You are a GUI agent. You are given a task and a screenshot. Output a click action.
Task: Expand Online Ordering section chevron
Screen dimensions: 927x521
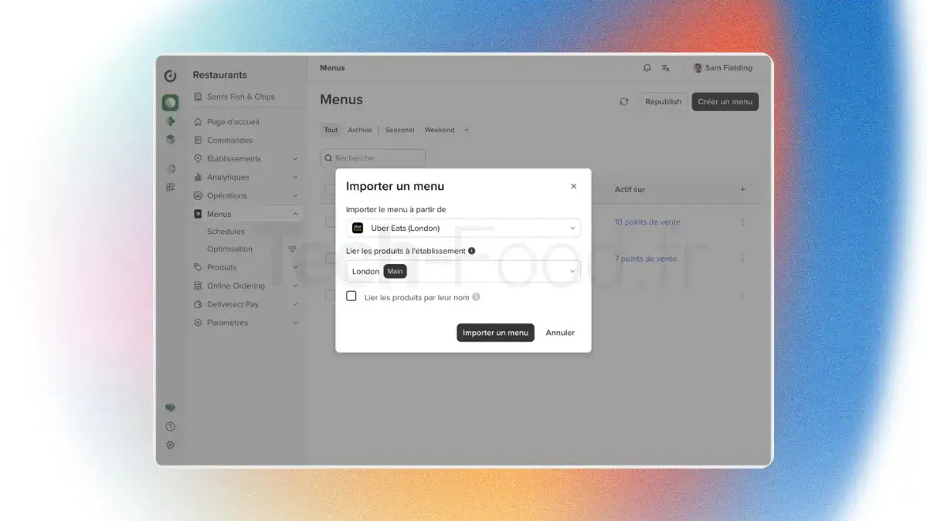(x=295, y=286)
